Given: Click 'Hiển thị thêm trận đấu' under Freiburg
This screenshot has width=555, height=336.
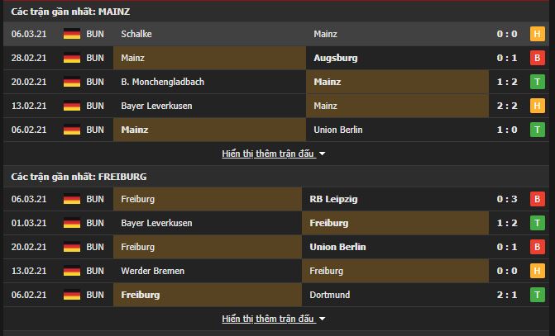Looking at the screenshot, I should [268, 319].
